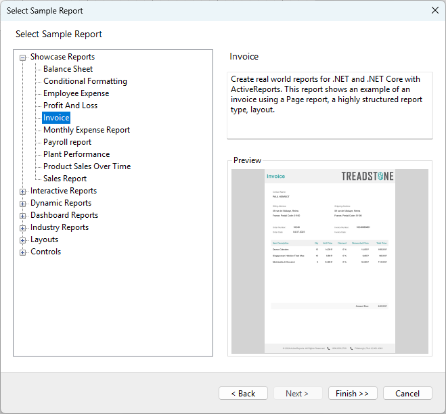Viewport: 446px width, 414px height.
Task: Complete the wizard with Finish
Action: click(x=353, y=393)
